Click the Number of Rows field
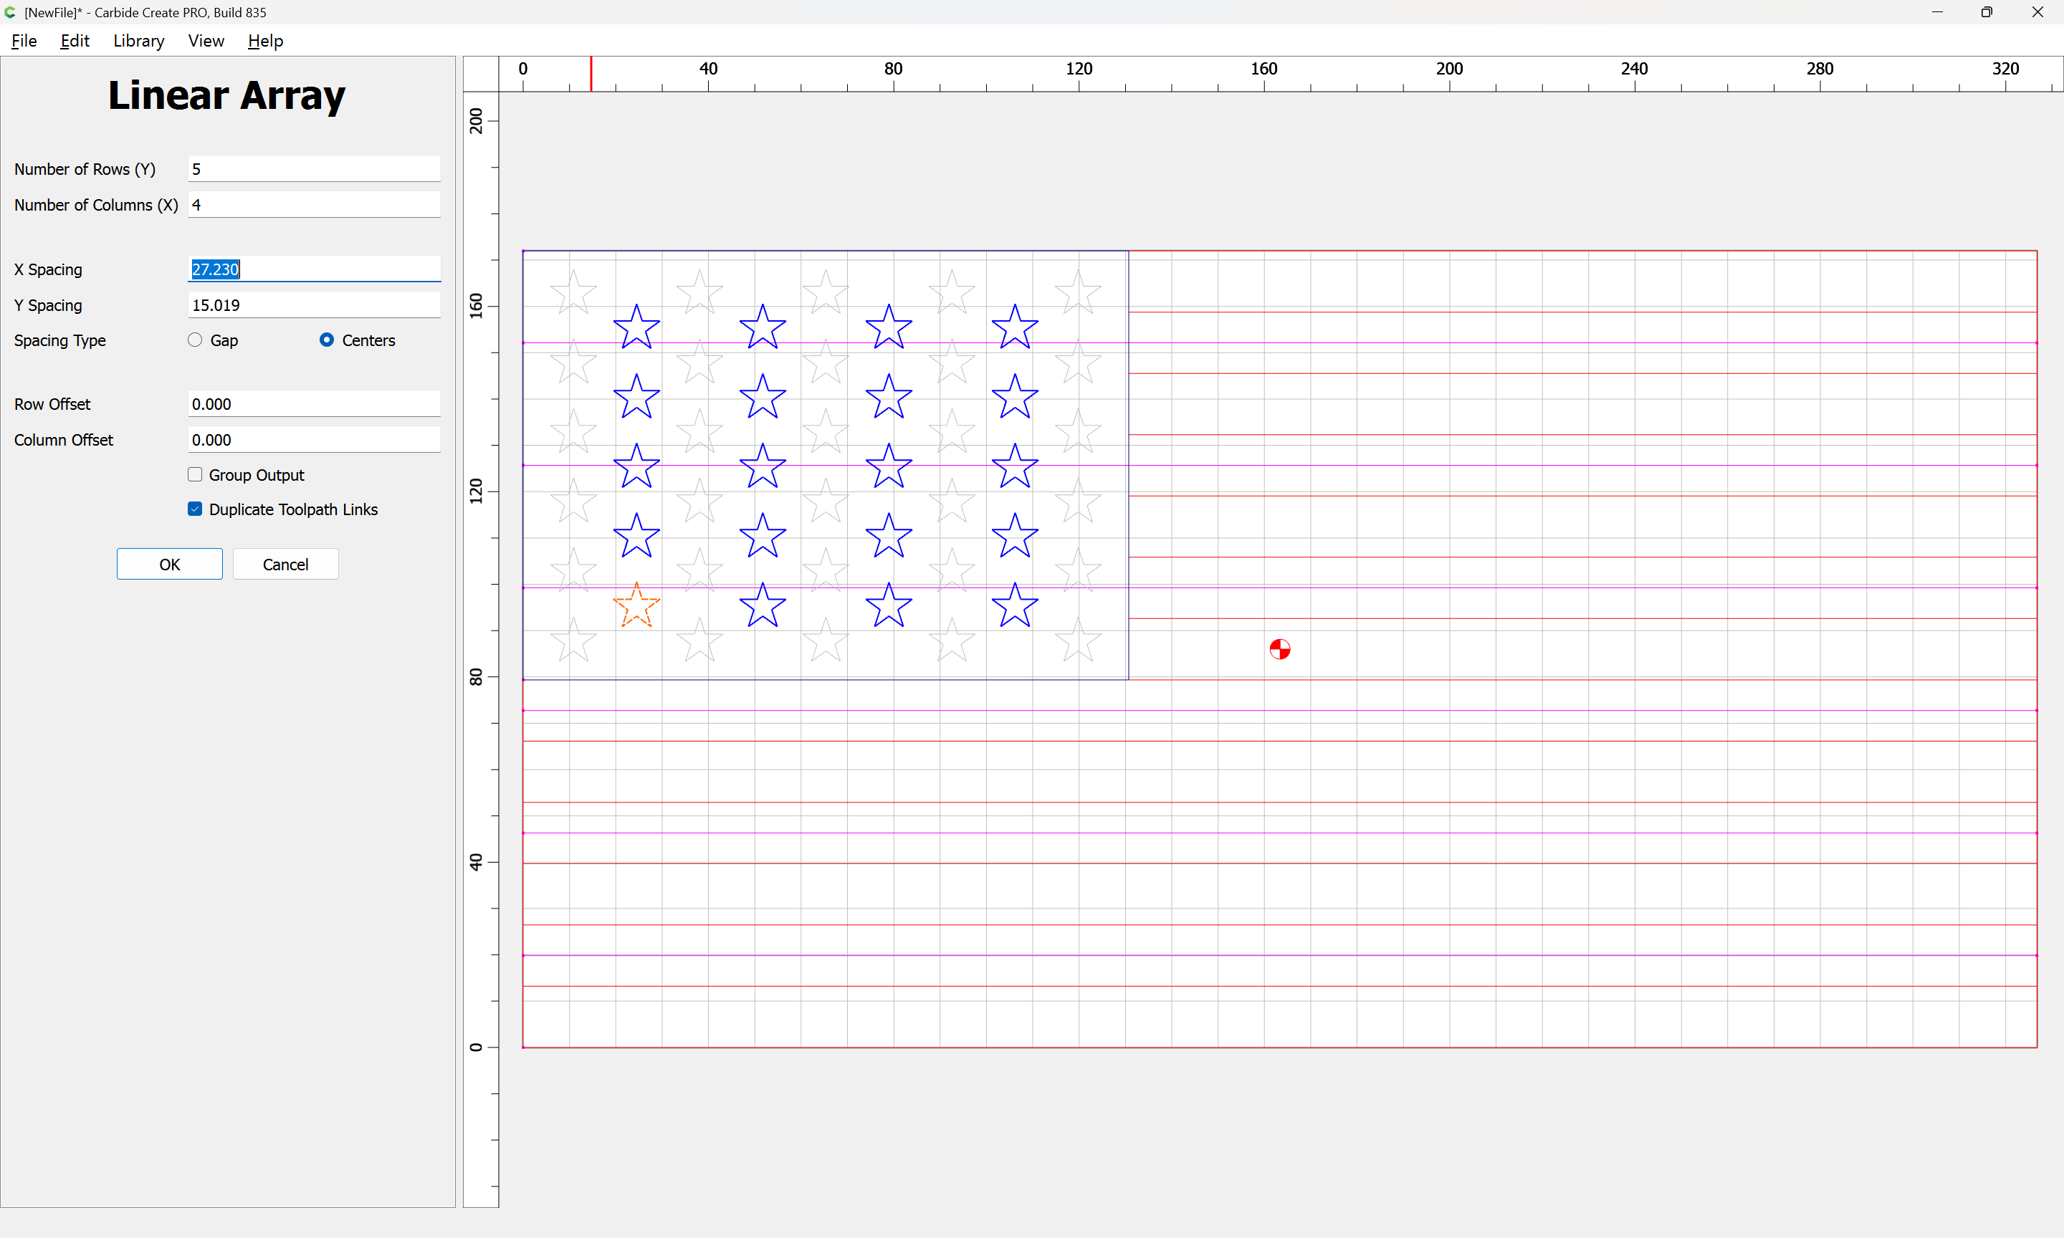Image resolution: width=2064 pixels, height=1238 pixels. (314, 168)
